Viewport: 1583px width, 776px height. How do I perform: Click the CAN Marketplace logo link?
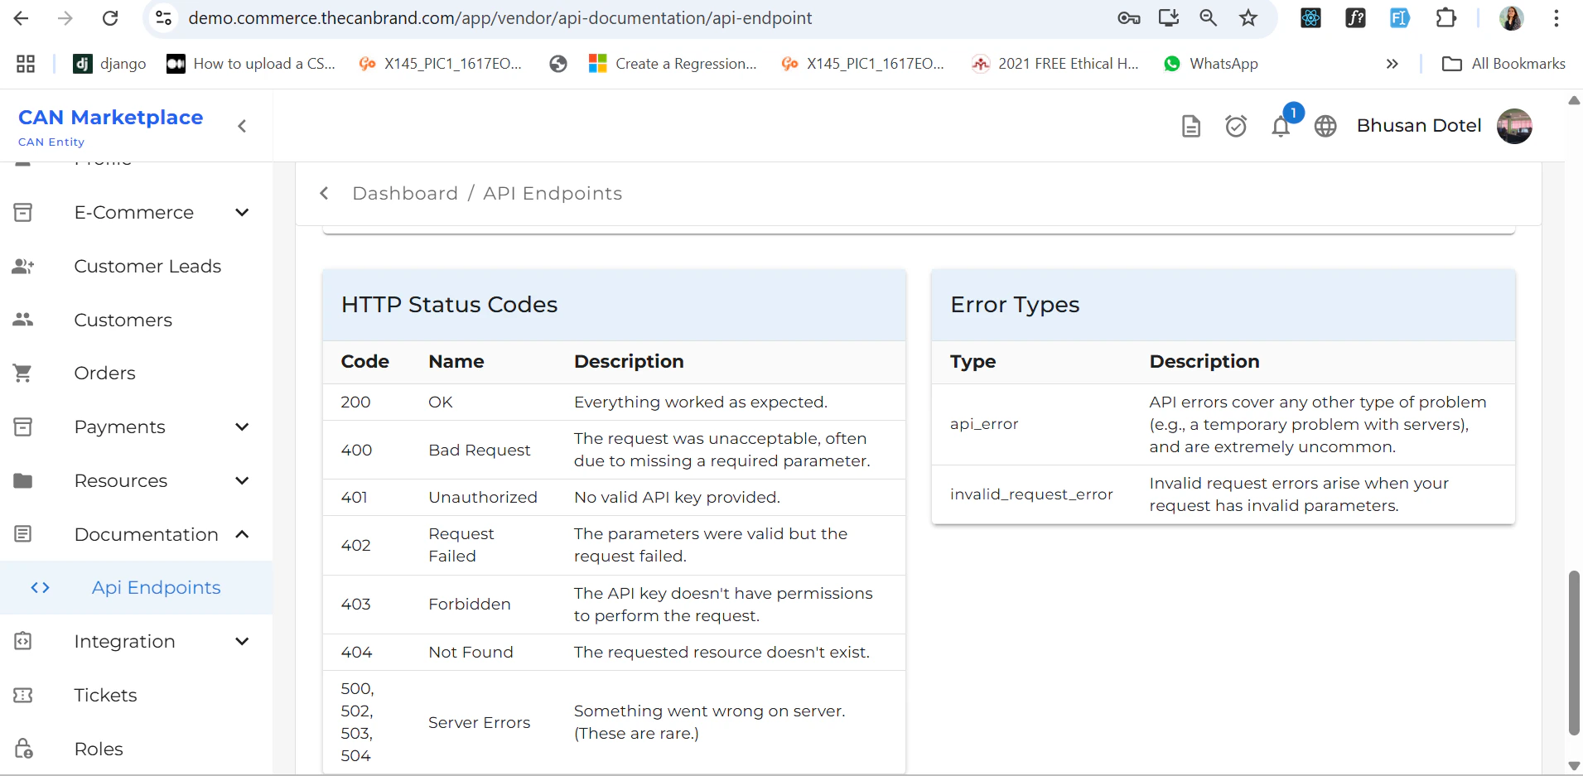click(110, 118)
